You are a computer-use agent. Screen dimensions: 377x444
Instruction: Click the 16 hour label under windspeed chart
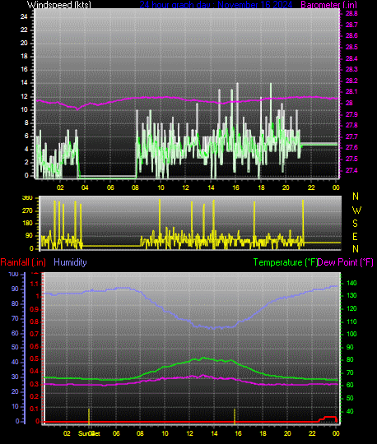click(236, 187)
